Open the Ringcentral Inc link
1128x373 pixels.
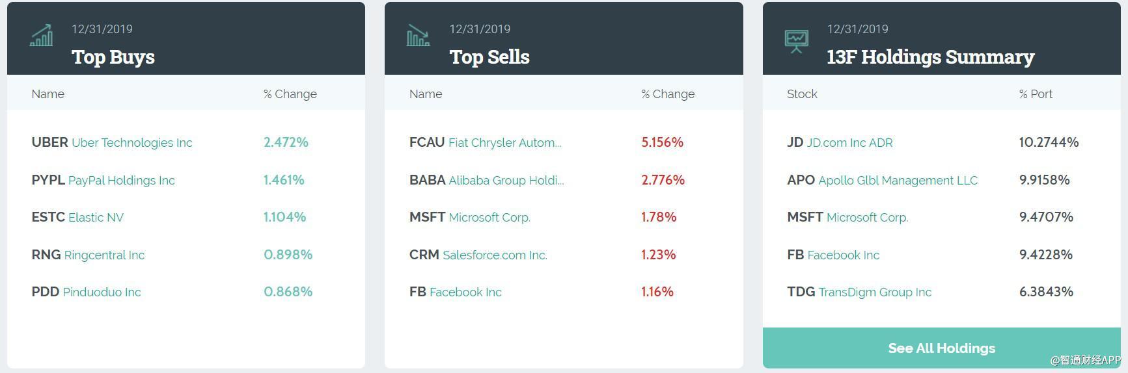pos(104,255)
